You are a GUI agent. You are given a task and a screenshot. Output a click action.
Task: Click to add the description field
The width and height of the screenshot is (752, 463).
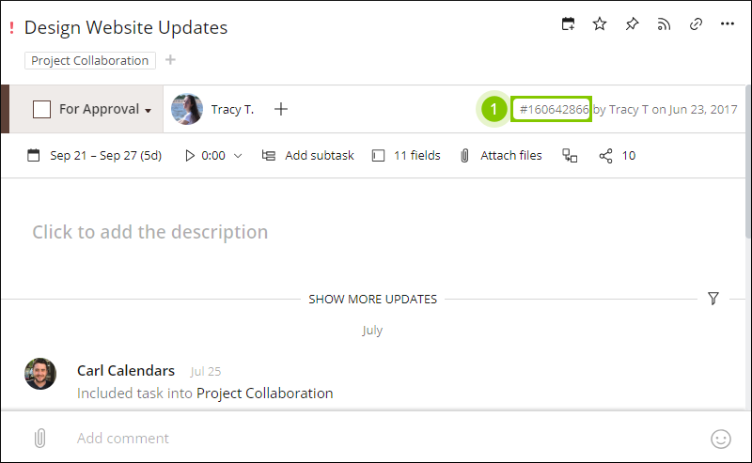coord(150,232)
